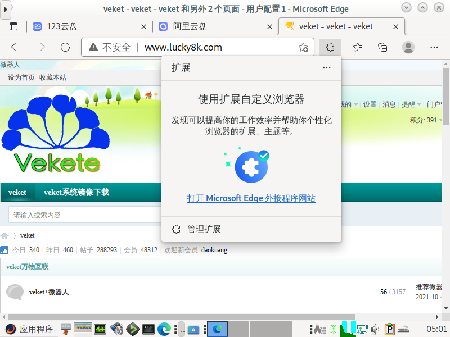Open veket系统镜像下载 navigation item
The height and width of the screenshot is (337, 450).
pos(76,192)
